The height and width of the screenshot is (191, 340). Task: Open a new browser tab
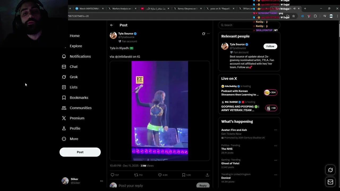(x=305, y=9)
